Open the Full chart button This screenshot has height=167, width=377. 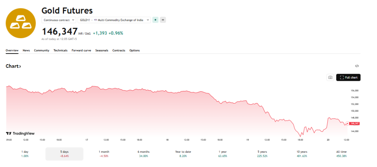pos(348,77)
